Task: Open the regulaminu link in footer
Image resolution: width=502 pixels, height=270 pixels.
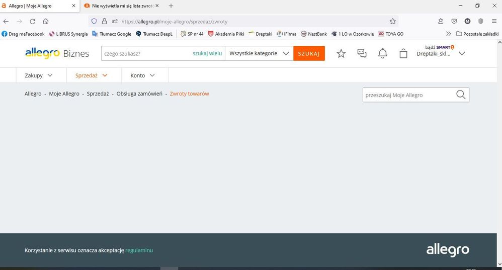Action: [139, 250]
